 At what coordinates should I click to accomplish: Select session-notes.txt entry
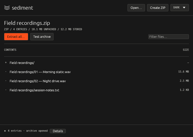point(96,90)
